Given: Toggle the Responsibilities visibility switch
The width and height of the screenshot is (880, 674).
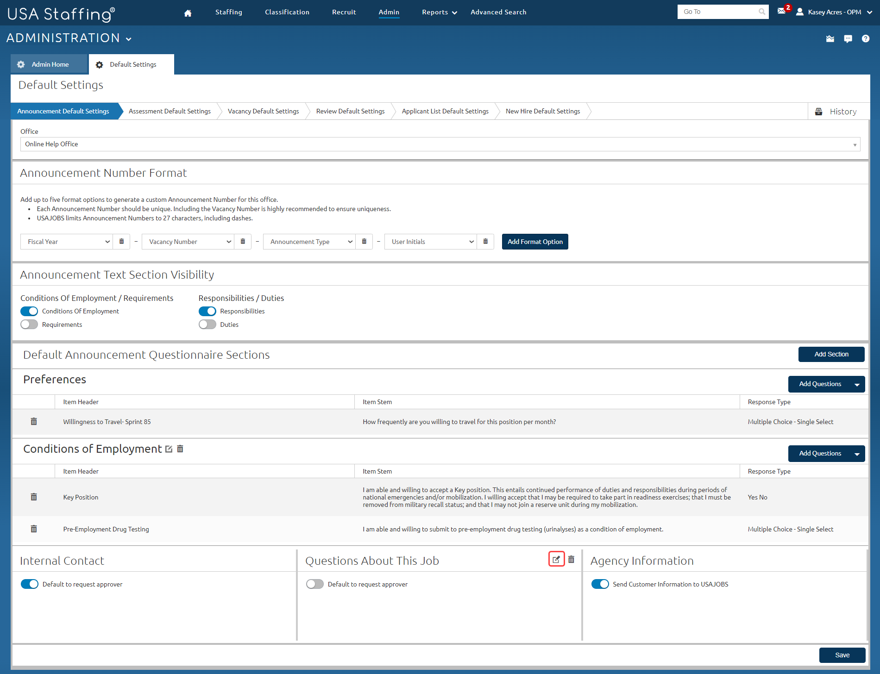Looking at the screenshot, I should (207, 311).
